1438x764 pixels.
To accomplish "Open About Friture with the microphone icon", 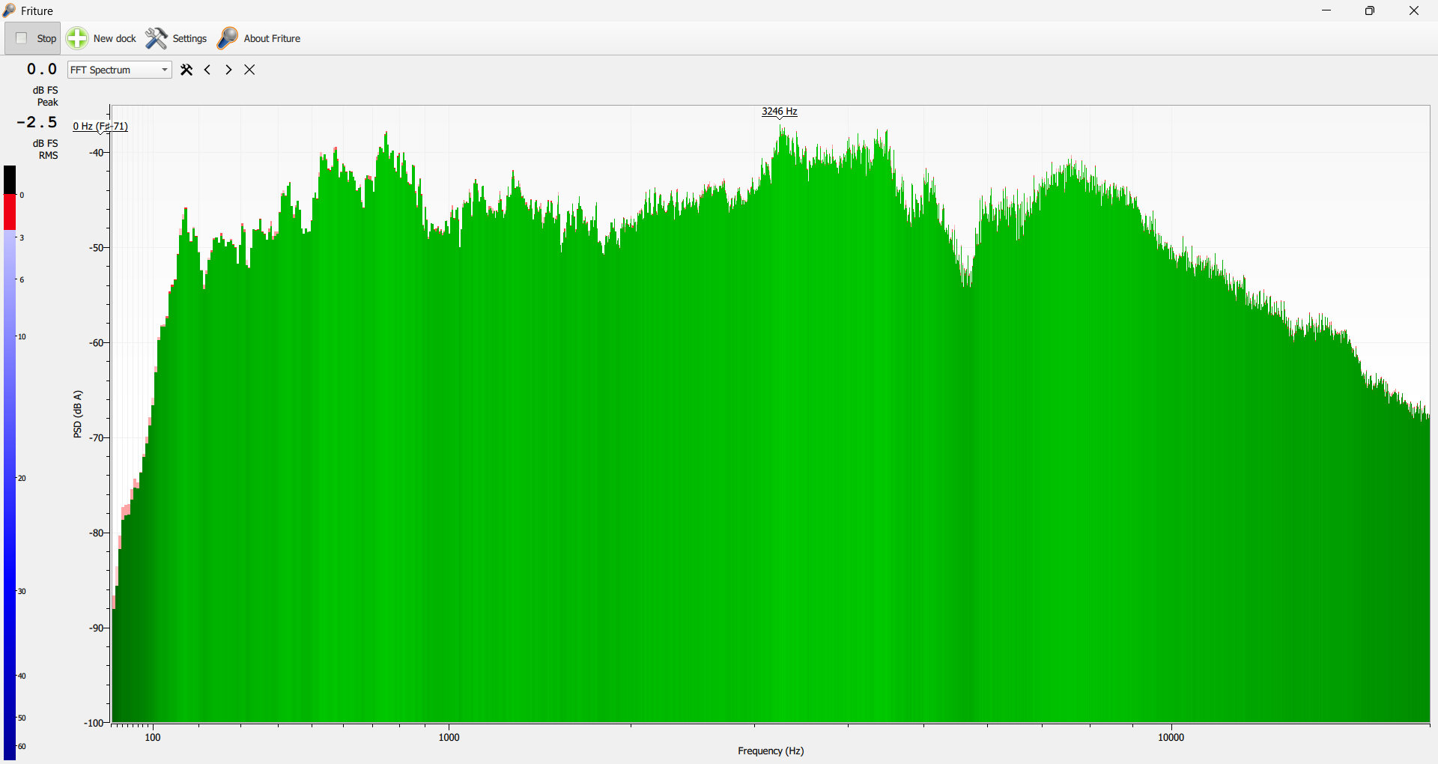I will pyautogui.click(x=228, y=38).
